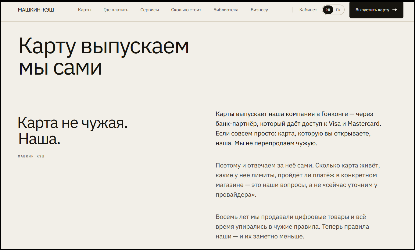Click the Выпустить карту button
Viewport: 415px width, 250px height.
(376, 10)
